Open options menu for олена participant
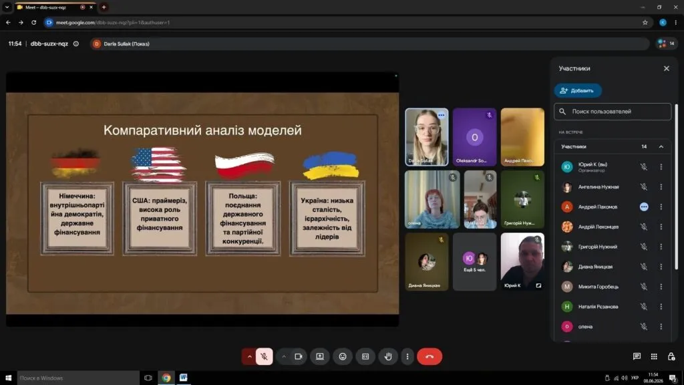Viewport: 684px width, 385px height. [661, 326]
